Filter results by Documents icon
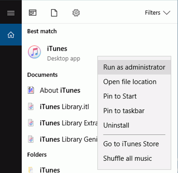The height and width of the screenshot is (173, 178). pyautogui.click(x=54, y=13)
